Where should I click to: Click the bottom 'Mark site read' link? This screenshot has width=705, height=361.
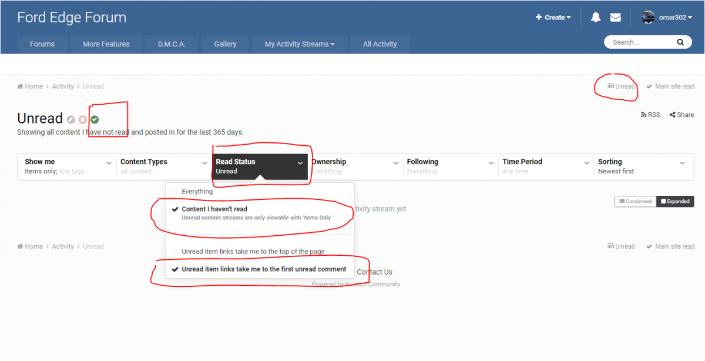pos(670,246)
